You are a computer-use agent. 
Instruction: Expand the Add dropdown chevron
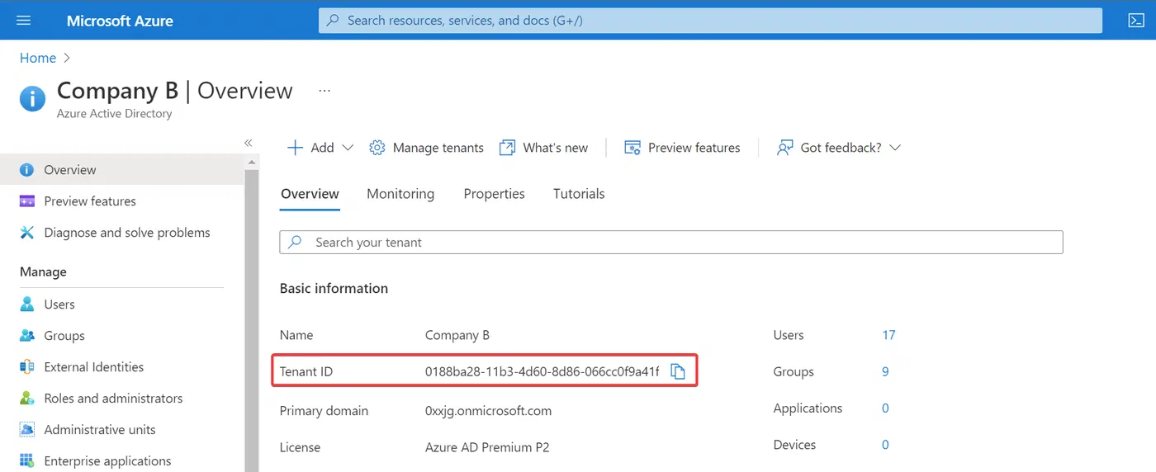348,148
